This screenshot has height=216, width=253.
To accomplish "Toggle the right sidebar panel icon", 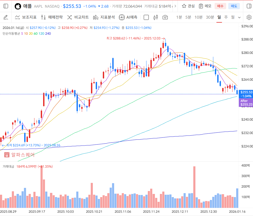I will click(x=248, y=6).
